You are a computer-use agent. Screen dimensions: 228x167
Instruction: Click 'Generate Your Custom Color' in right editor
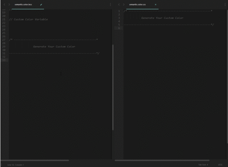[x=162, y=18]
